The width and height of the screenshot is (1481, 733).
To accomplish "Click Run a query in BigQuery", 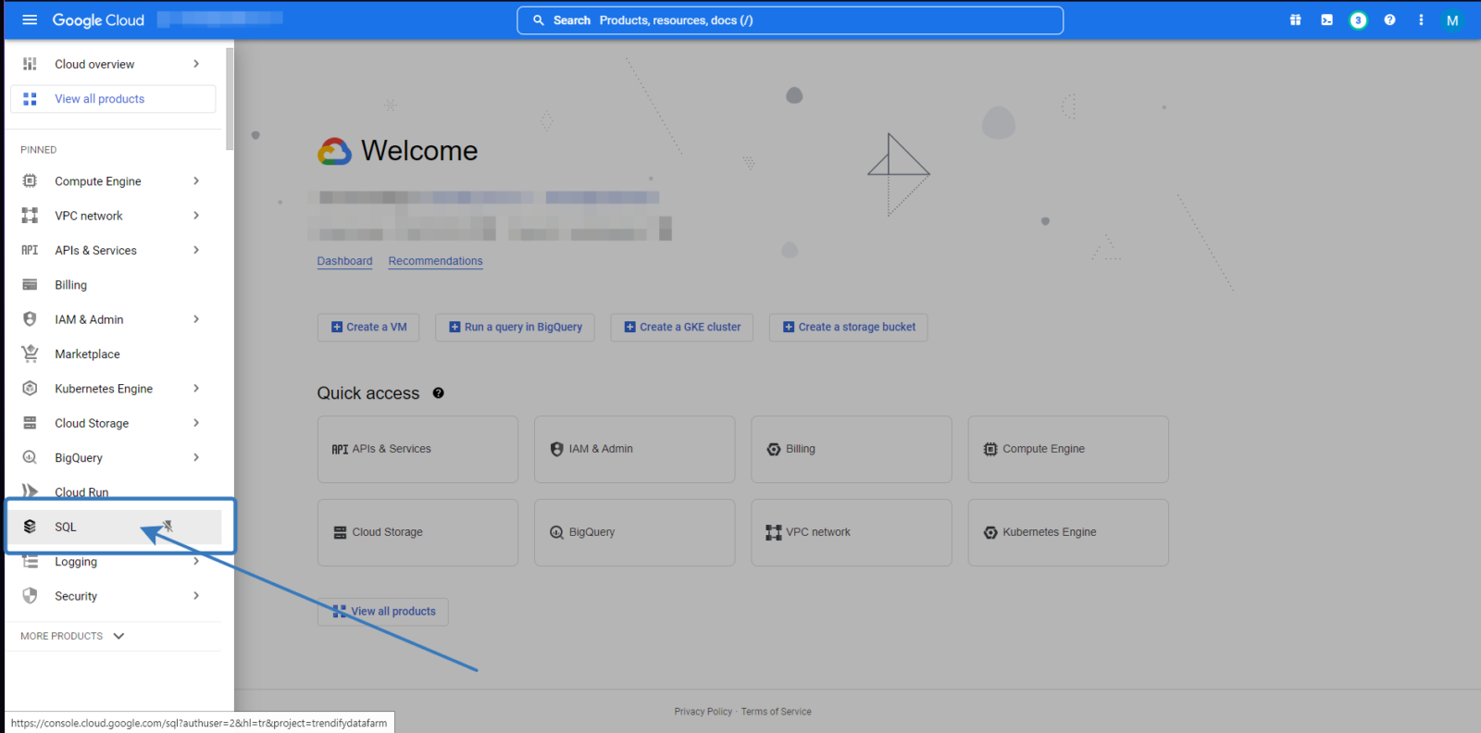I will (x=516, y=327).
